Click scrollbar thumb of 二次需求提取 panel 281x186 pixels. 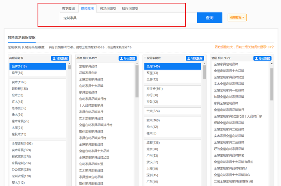[204, 72]
